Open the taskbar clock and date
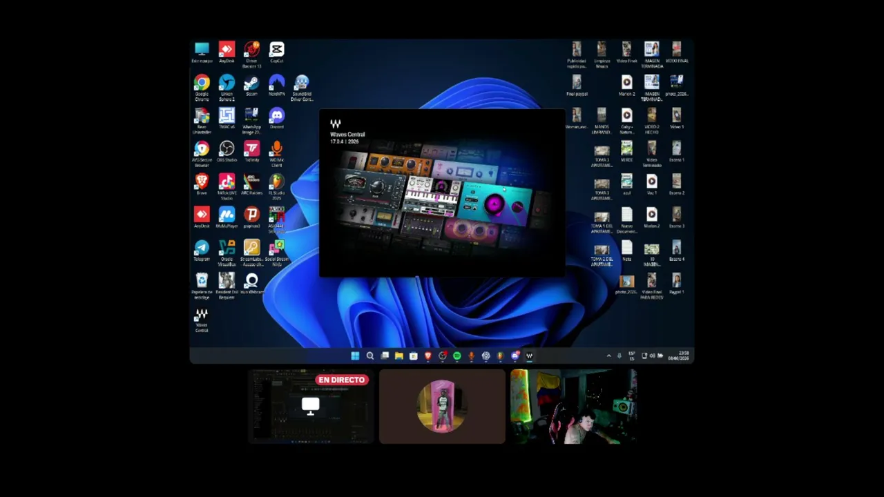The image size is (884, 497). coord(679,356)
